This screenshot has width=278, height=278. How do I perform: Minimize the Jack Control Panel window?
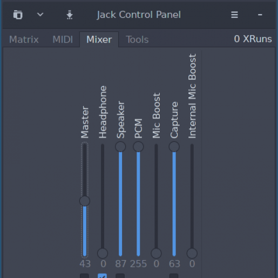pos(260,15)
